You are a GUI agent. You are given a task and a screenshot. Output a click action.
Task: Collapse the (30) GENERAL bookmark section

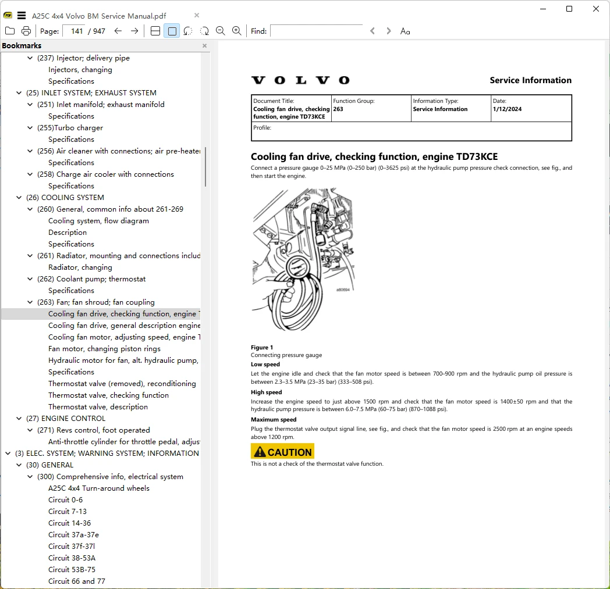(x=19, y=465)
